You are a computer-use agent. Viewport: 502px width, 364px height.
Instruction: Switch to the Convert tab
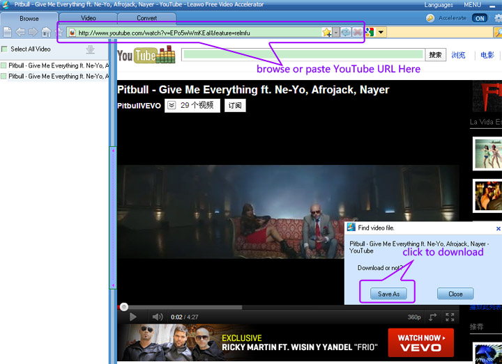coord(147,18)
